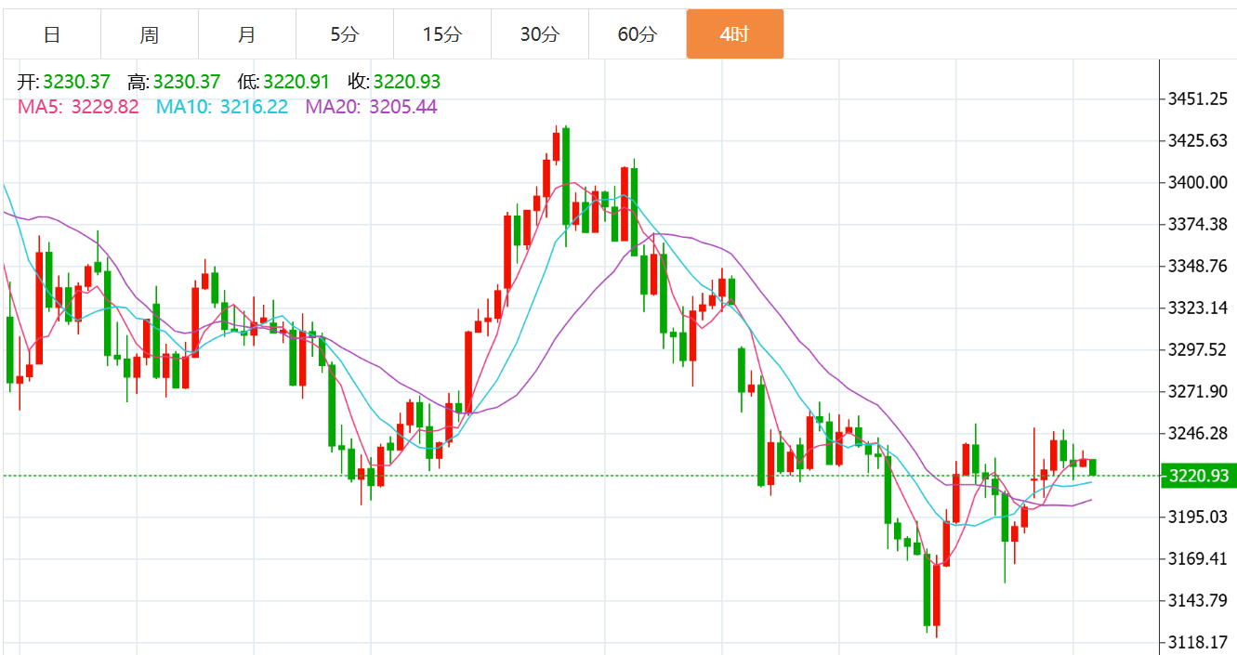
Task: Switch chart to 5分 interval
Action: (345, 34)
